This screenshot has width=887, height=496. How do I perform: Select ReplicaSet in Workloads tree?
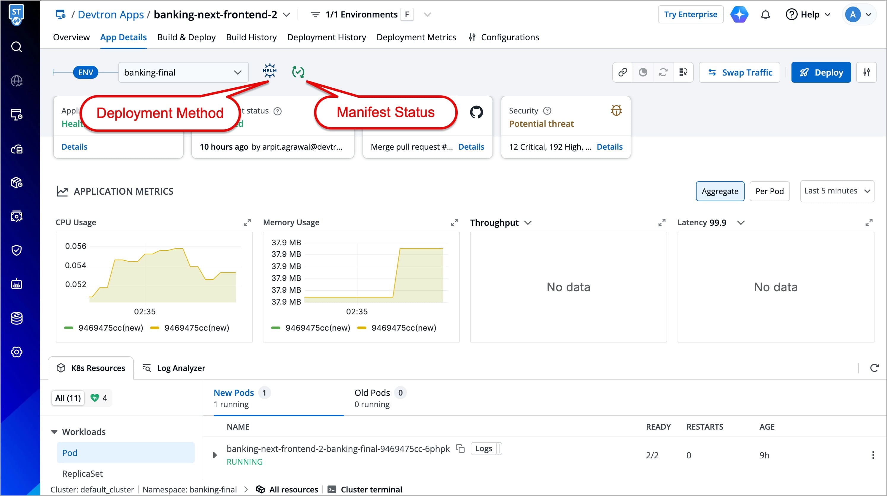click(x=82, y=474)
